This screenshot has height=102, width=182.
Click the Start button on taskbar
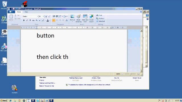(x=4, y=101)
